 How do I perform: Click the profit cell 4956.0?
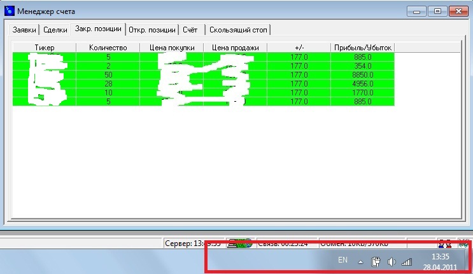(363, 84)
